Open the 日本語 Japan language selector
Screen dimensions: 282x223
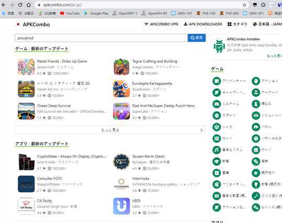[267, 24]
